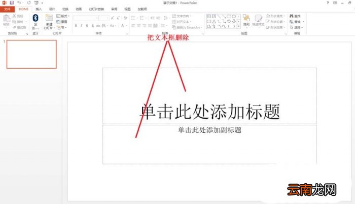355x204 pixels.
Task: Toggle center text alignment
Action: (138, 26)
